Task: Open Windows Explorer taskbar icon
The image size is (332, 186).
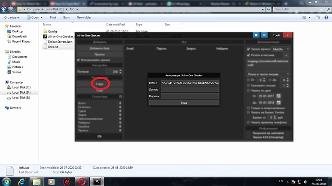Action: point(37,182)
